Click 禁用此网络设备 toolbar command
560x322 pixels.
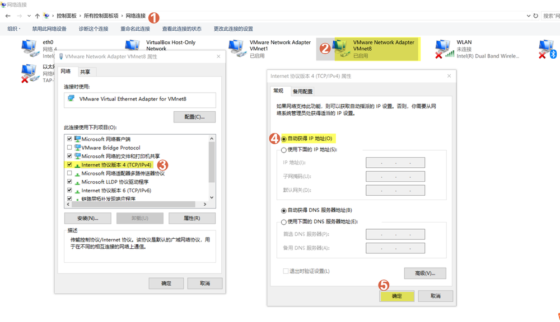coord(49,29)
